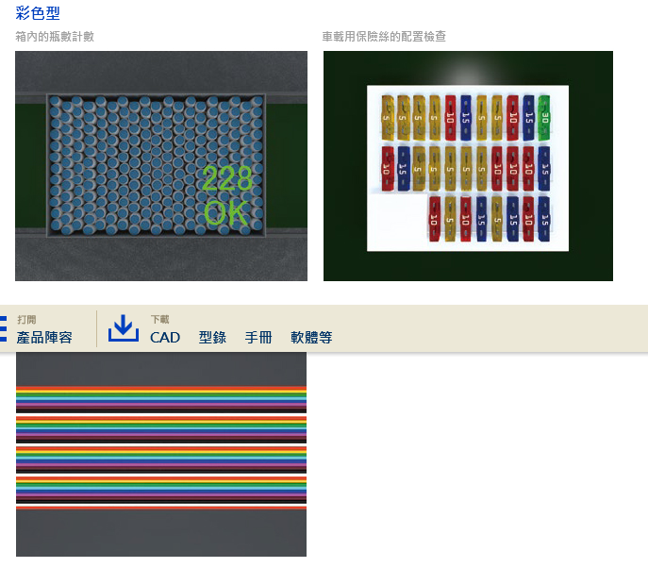Open the 型錄 catalog download
This screenshot has width=648, height=568.
point(212,337)
